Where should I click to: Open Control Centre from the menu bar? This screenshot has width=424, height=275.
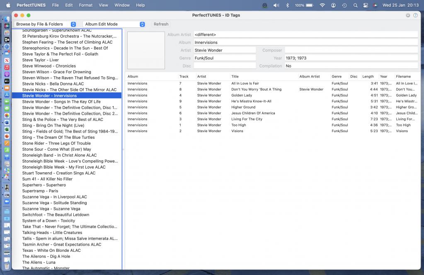tap(365, 5)
